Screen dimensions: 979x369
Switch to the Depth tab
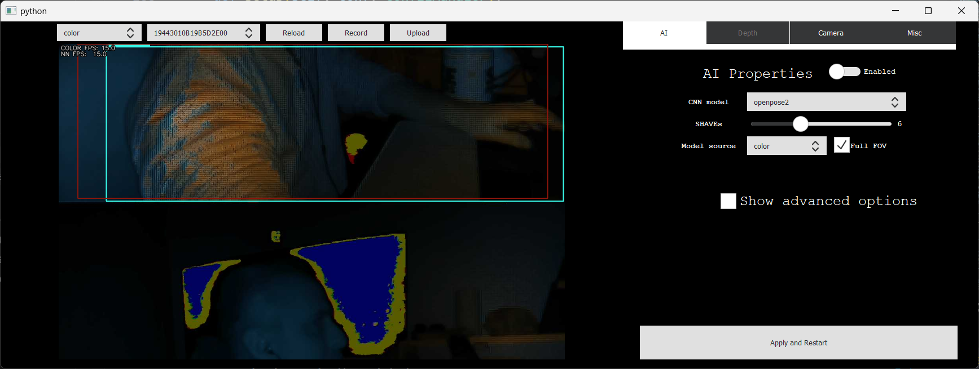[x=748, y=33]
